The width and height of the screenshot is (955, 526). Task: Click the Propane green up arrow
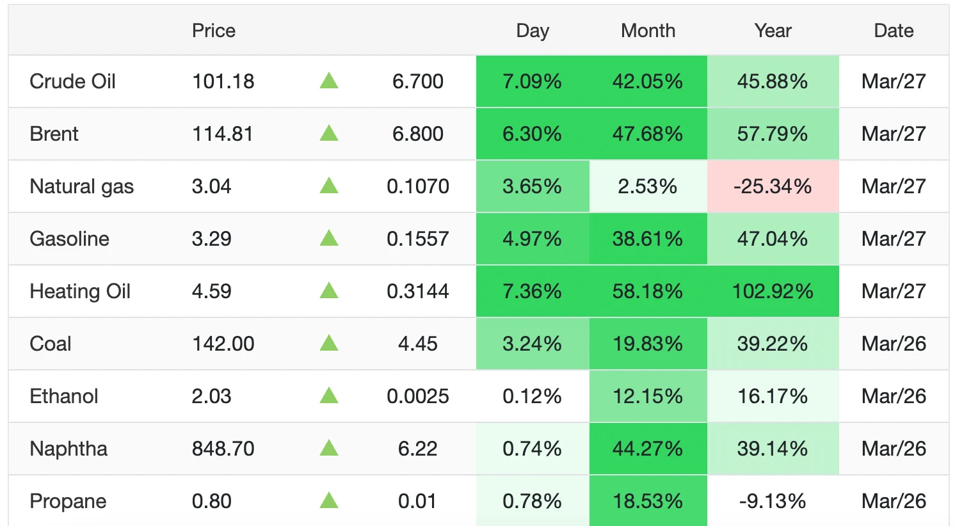(328, 500)
